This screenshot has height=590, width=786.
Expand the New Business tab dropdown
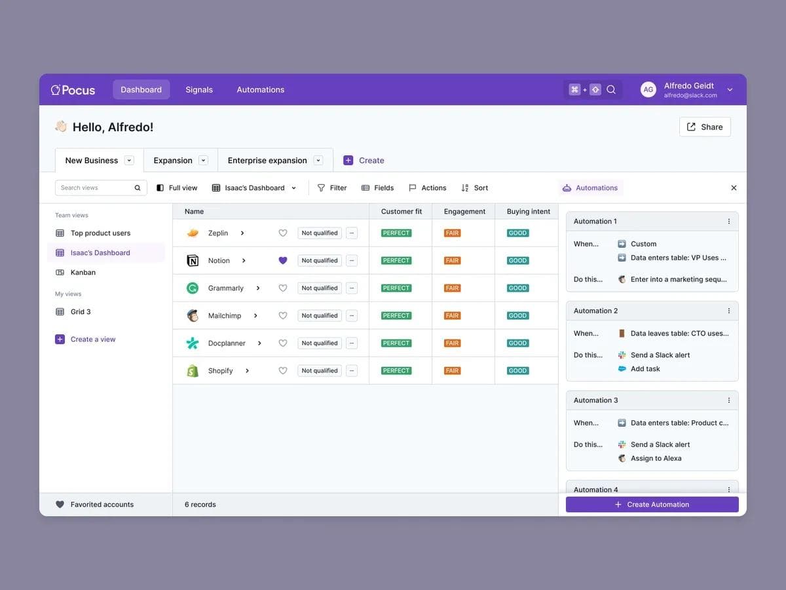(129, 161)
